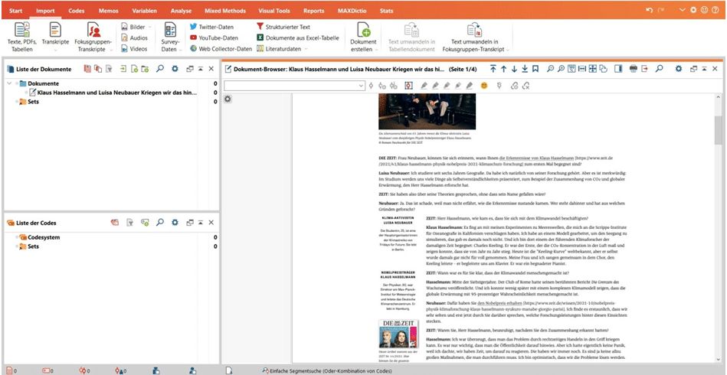Zoom in the document view
727x375 pixels.
[x=561, y=69]
